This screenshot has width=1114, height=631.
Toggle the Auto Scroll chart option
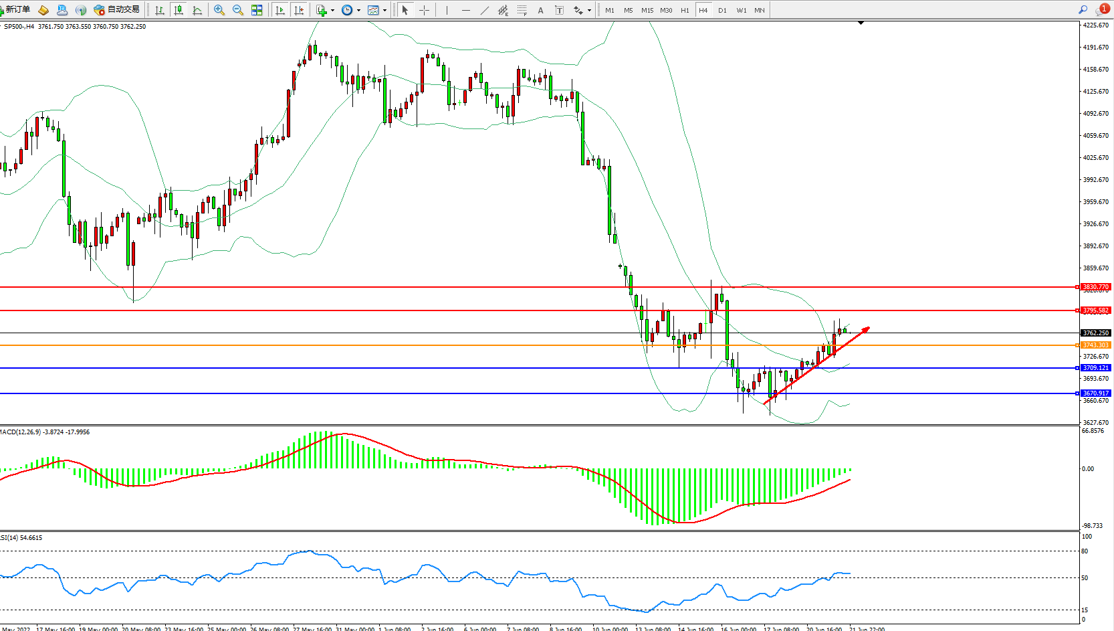[280, 10]
